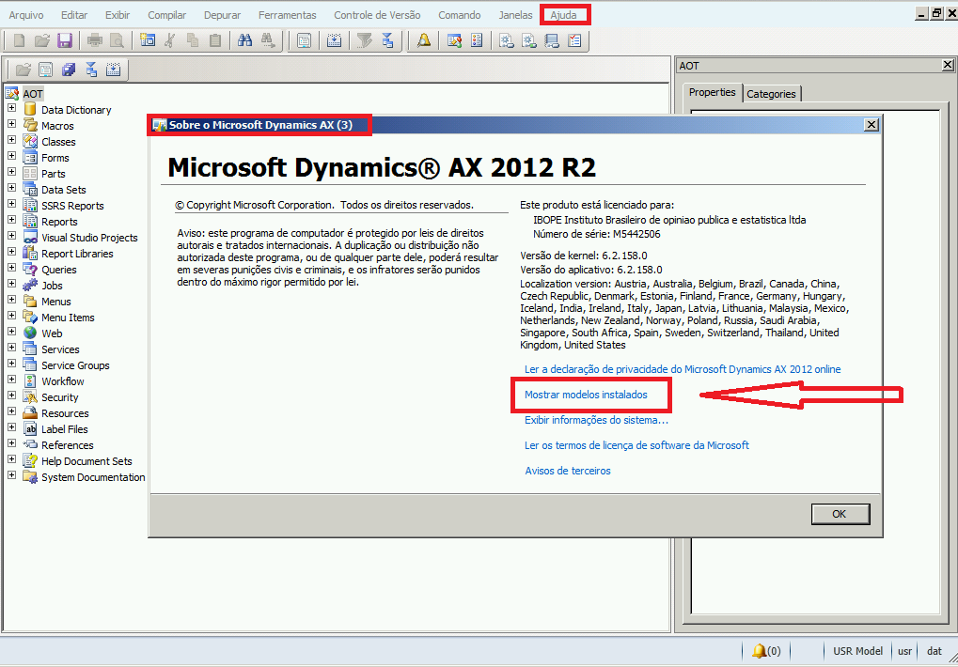
Task: Click USR Model in status bar
Action: [857, 651]
